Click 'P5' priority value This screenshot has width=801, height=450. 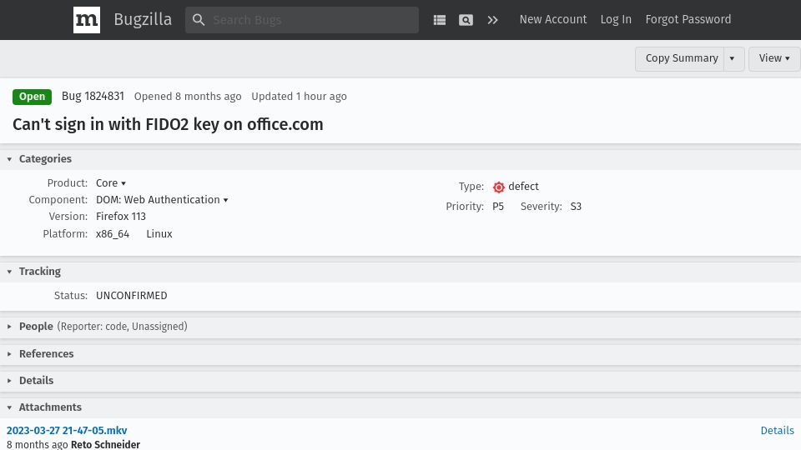tap(498, 207)
